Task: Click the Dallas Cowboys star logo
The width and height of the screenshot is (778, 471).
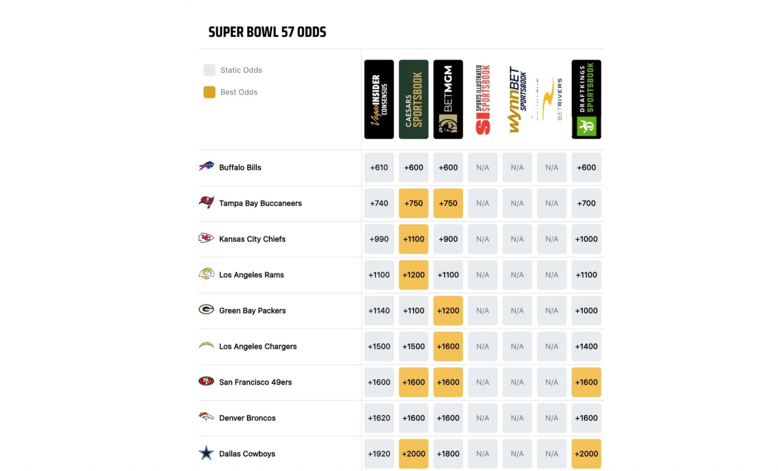Action: coord(206,453)
